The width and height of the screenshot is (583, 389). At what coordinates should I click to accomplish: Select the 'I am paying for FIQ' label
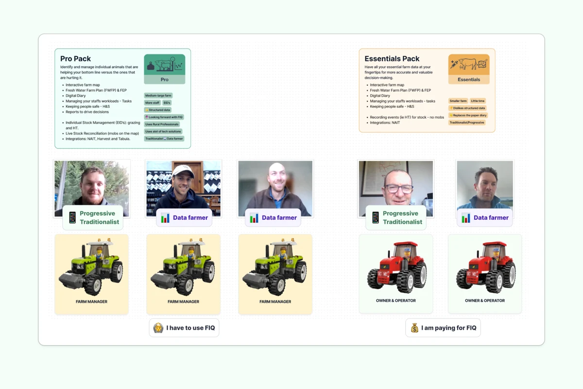pos(443,328)
